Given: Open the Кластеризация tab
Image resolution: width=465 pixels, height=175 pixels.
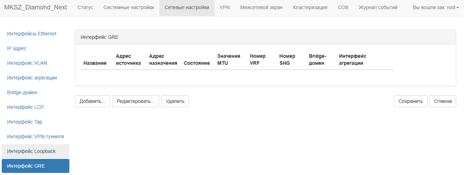Looking at the screenshot, I should pyautogui.click(x=310, y=7).
